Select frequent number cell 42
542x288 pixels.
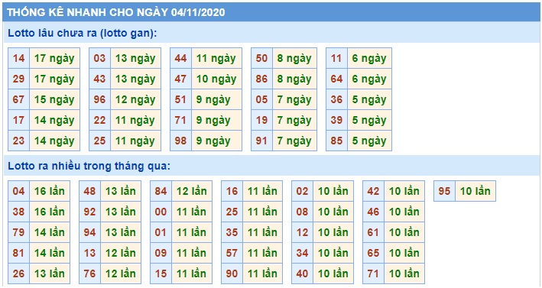pyautogui.click(x=373, y=191)
